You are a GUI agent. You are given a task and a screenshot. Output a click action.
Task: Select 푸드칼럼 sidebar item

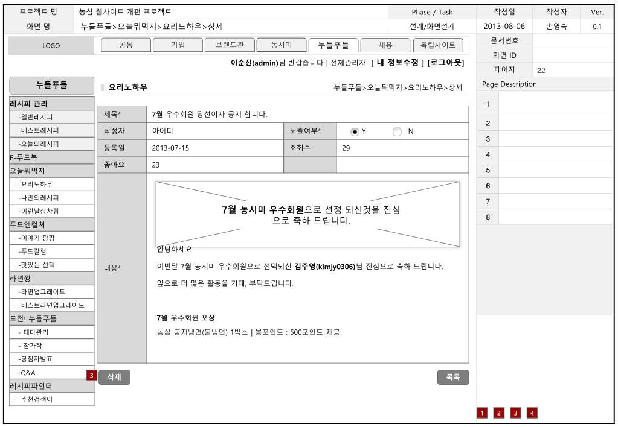[51, 251]
